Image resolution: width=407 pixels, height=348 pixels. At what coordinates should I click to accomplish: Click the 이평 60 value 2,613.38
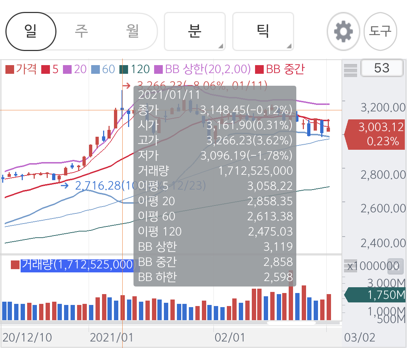pyautogui.click(x=270, y=216)
